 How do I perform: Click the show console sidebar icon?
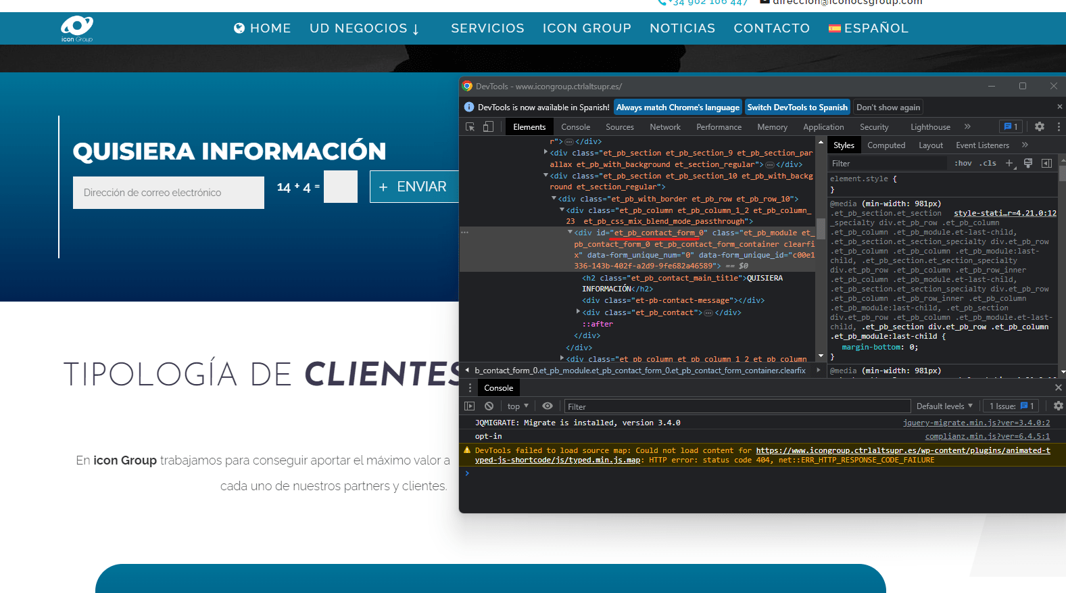tap(470, 406)
